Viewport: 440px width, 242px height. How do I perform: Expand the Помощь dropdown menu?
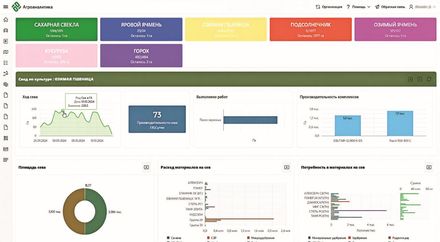(359, 7)
